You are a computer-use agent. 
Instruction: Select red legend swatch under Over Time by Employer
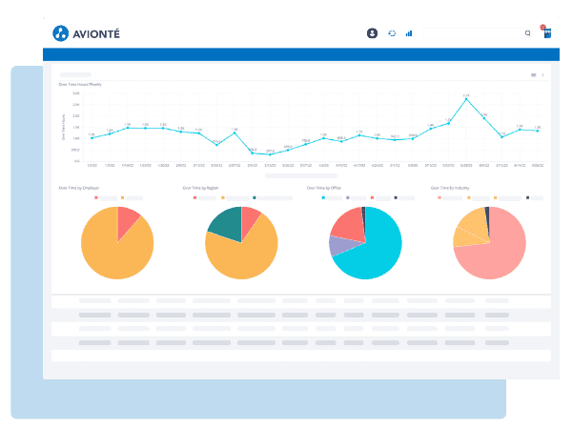pyautogui.click(x=96, y=197)
